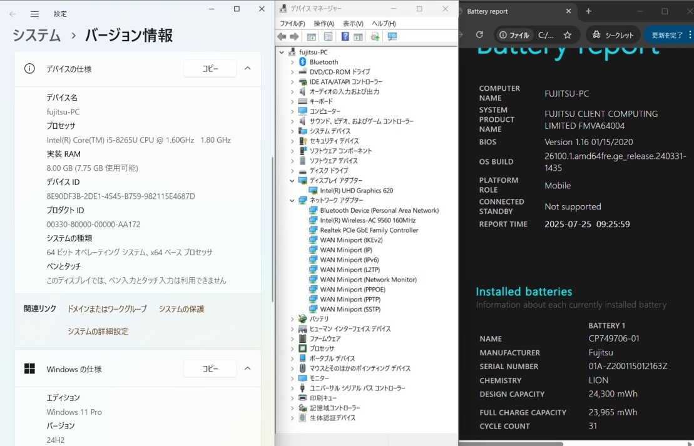Open the システムの詳細設定 link
The image size is (694, 446).
coord(98,332)
